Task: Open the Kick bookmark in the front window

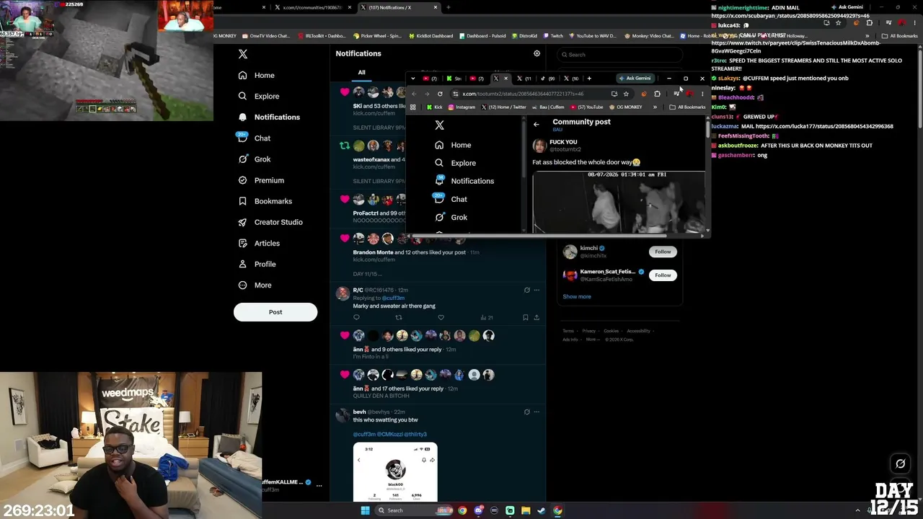Action: [x=434, y=107]
